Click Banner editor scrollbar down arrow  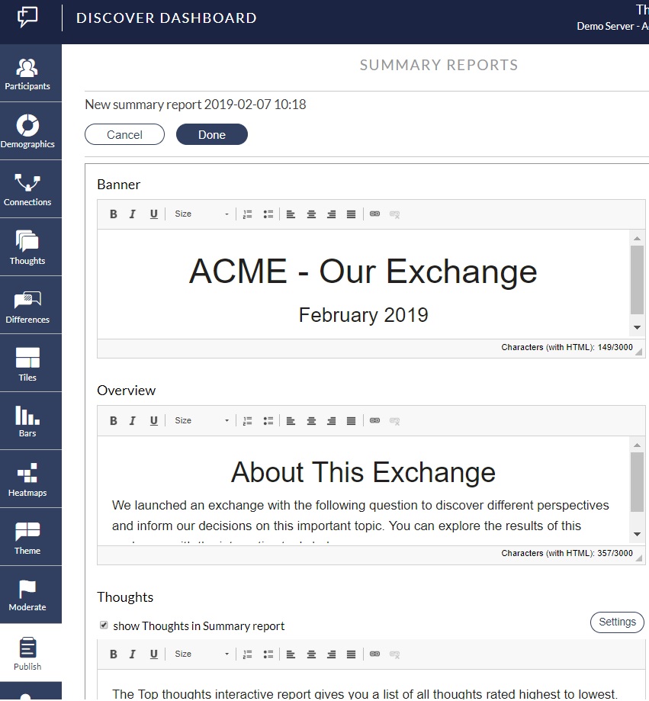[x=638, y=328]
